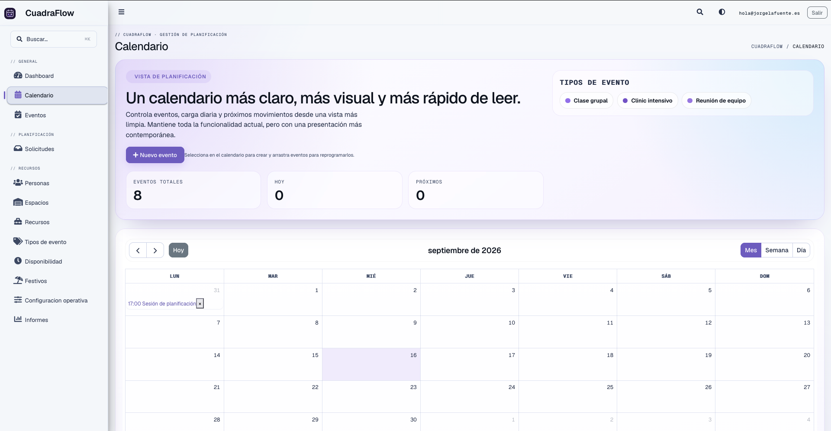Open Solicitudes menu item

tap(57, 149)
